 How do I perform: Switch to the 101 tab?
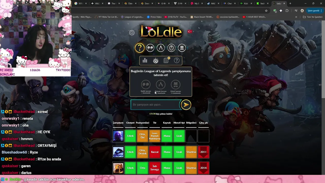click(x=80, y=3)
